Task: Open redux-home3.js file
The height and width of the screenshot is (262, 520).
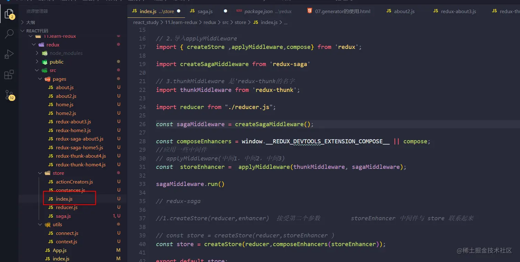Action: click(x=73, y=130)
